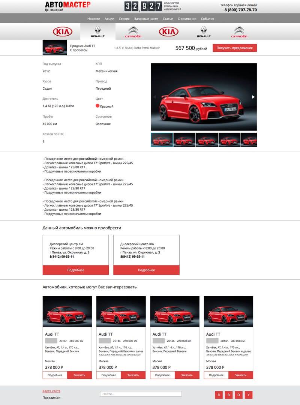Select the partially visible last gallery thumbnail
The image size is (300, 405).
tap(249, 140)
